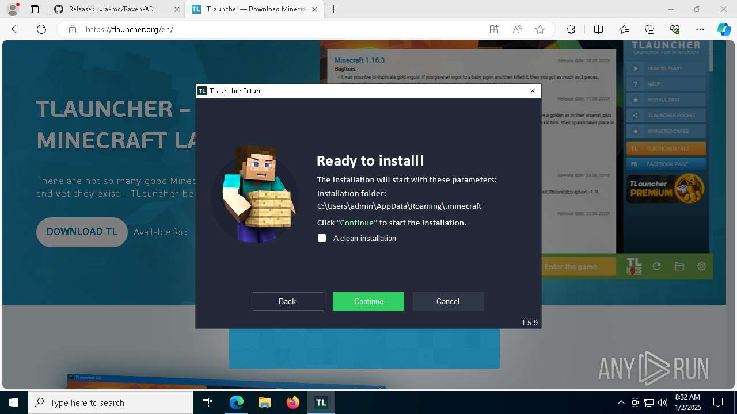Open Settings and more ellipsis menu
This screenshot has width=737, height=414.
[x=700, y=29]
